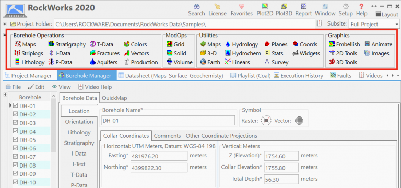The image size is (401, 188).
Task: Open the Hydrology menu
Action: [x=241, y=44]
